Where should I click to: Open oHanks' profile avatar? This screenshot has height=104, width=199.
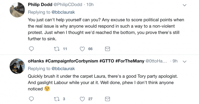[17, 66]
